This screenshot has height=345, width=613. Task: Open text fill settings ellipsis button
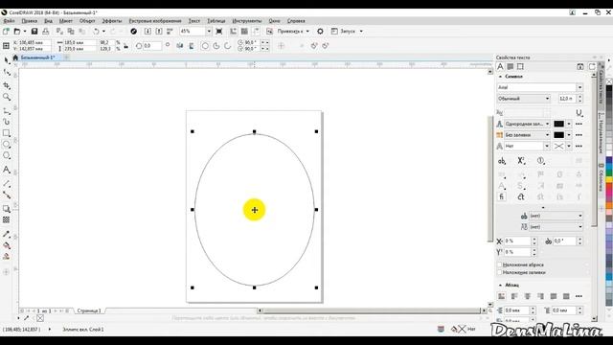coord(579,124)
